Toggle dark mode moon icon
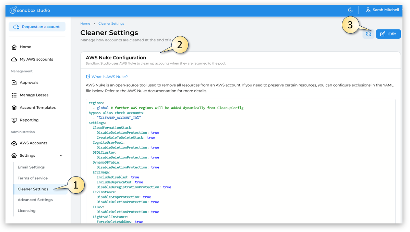The width and height of the screenshot is (410, 232). click(350, 10)
